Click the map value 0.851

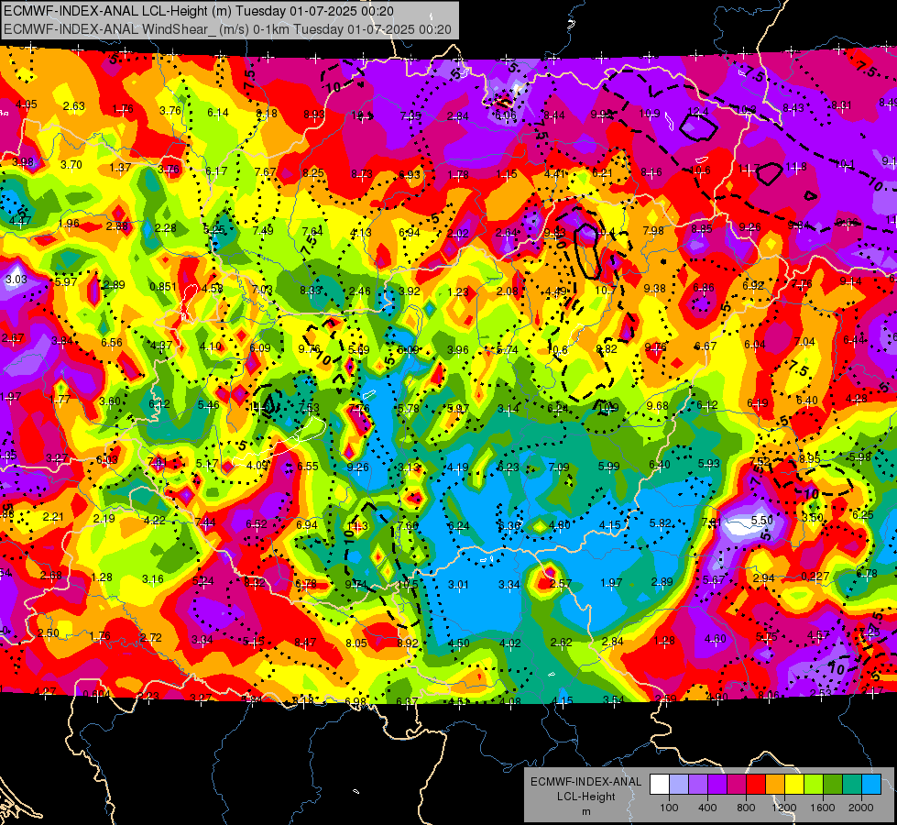coord(163,286)
